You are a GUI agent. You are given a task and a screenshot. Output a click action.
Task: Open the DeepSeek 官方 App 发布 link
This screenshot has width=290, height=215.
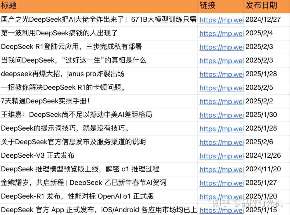pos(221,210)
